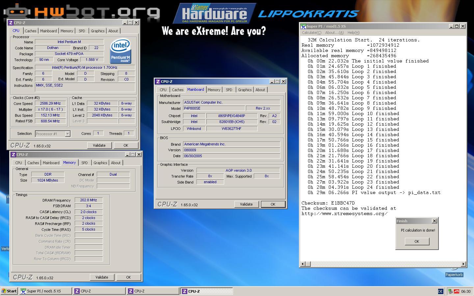Screen dimensions: 474x296
Task: Click the CPU-Z title icon in the Memory window
Action: 13,155
